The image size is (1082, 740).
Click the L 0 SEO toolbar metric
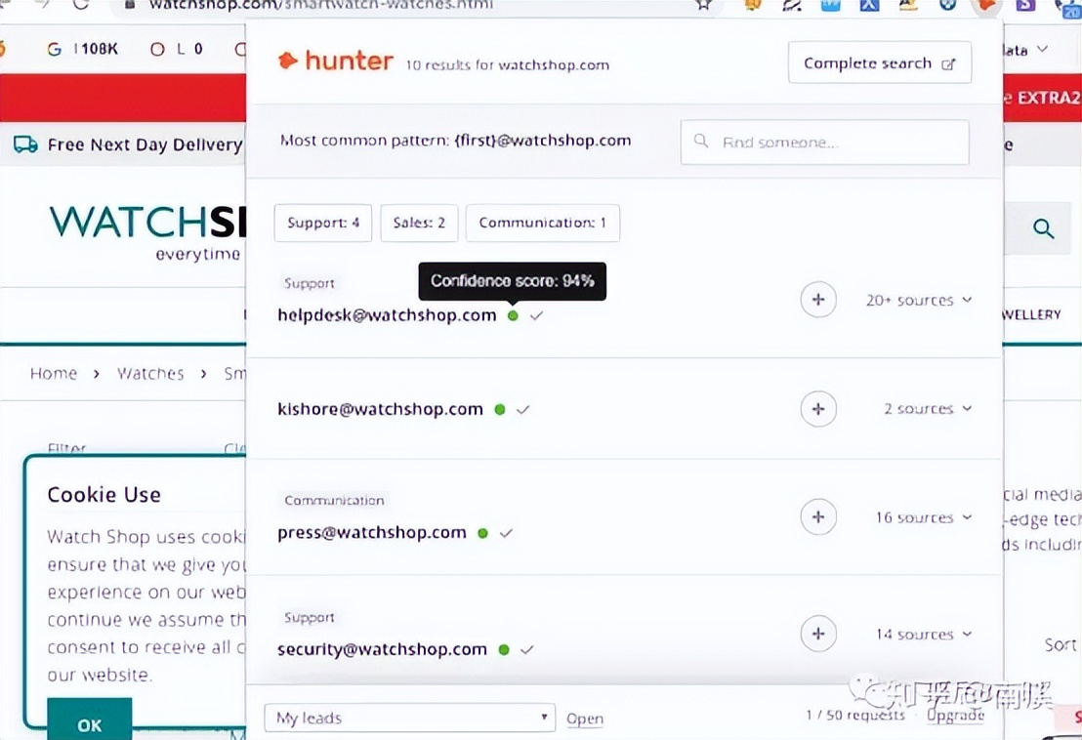177,49
